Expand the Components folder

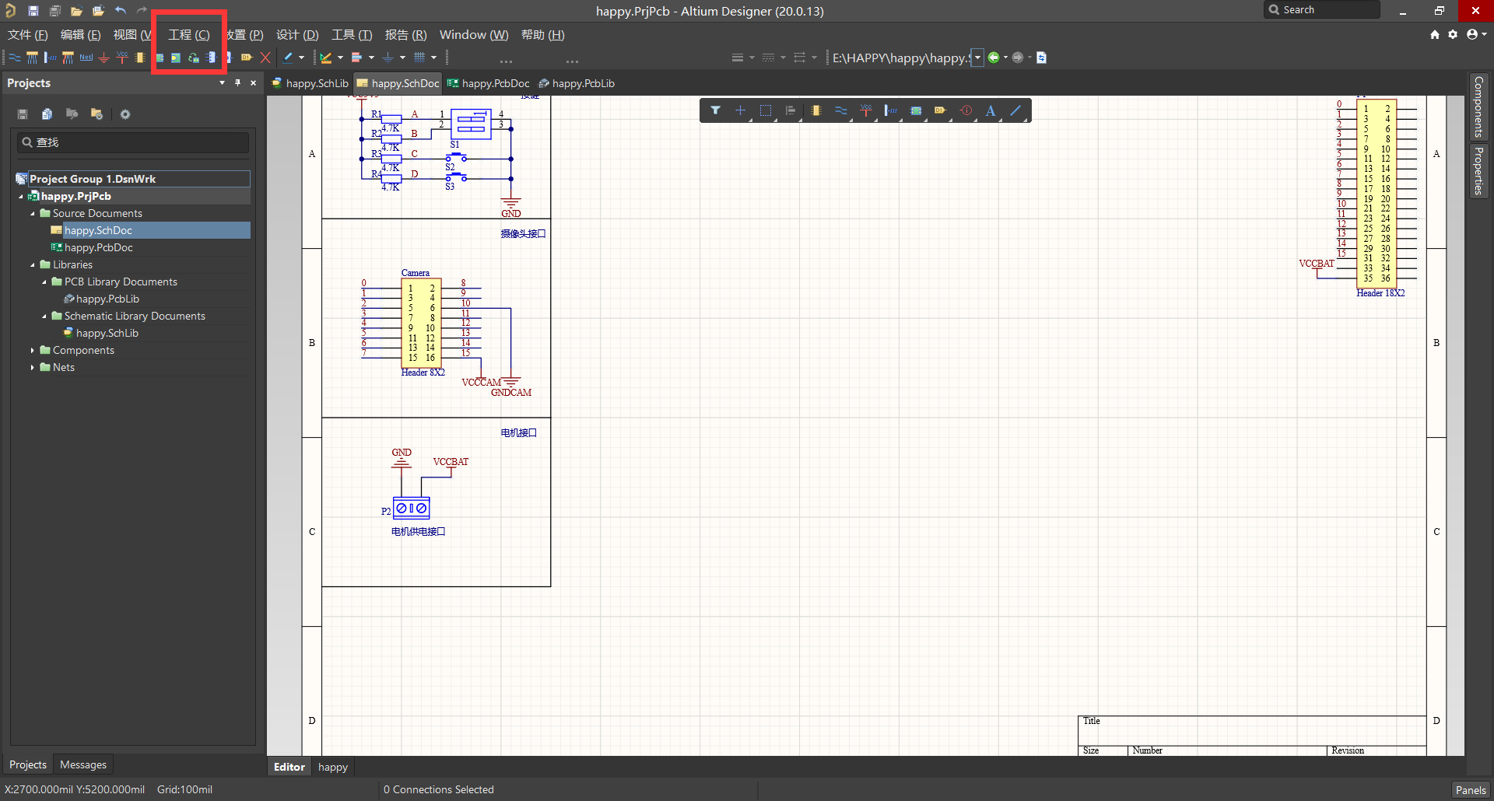click(33, 350)
